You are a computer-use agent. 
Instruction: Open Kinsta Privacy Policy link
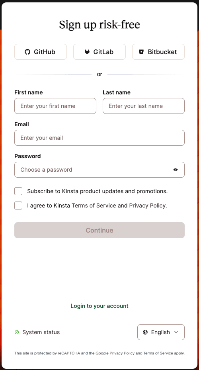pyautogui.click(x=147, y=206)
